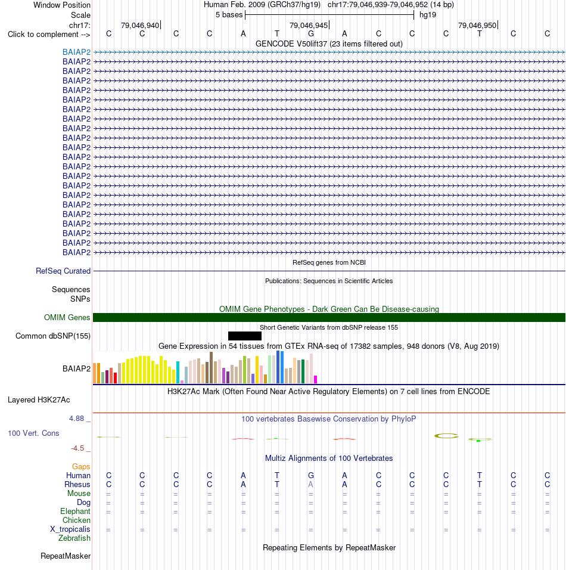The height and width of the screenshot is (570, 566).
Task: Click the RefSeq Curated track label
Action: (x=63, y=271)
